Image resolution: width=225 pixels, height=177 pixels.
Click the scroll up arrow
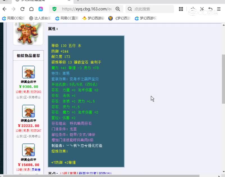(x=224, y=25)
